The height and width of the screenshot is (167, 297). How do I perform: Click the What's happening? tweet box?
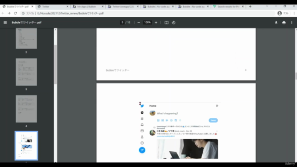point(168,113)
